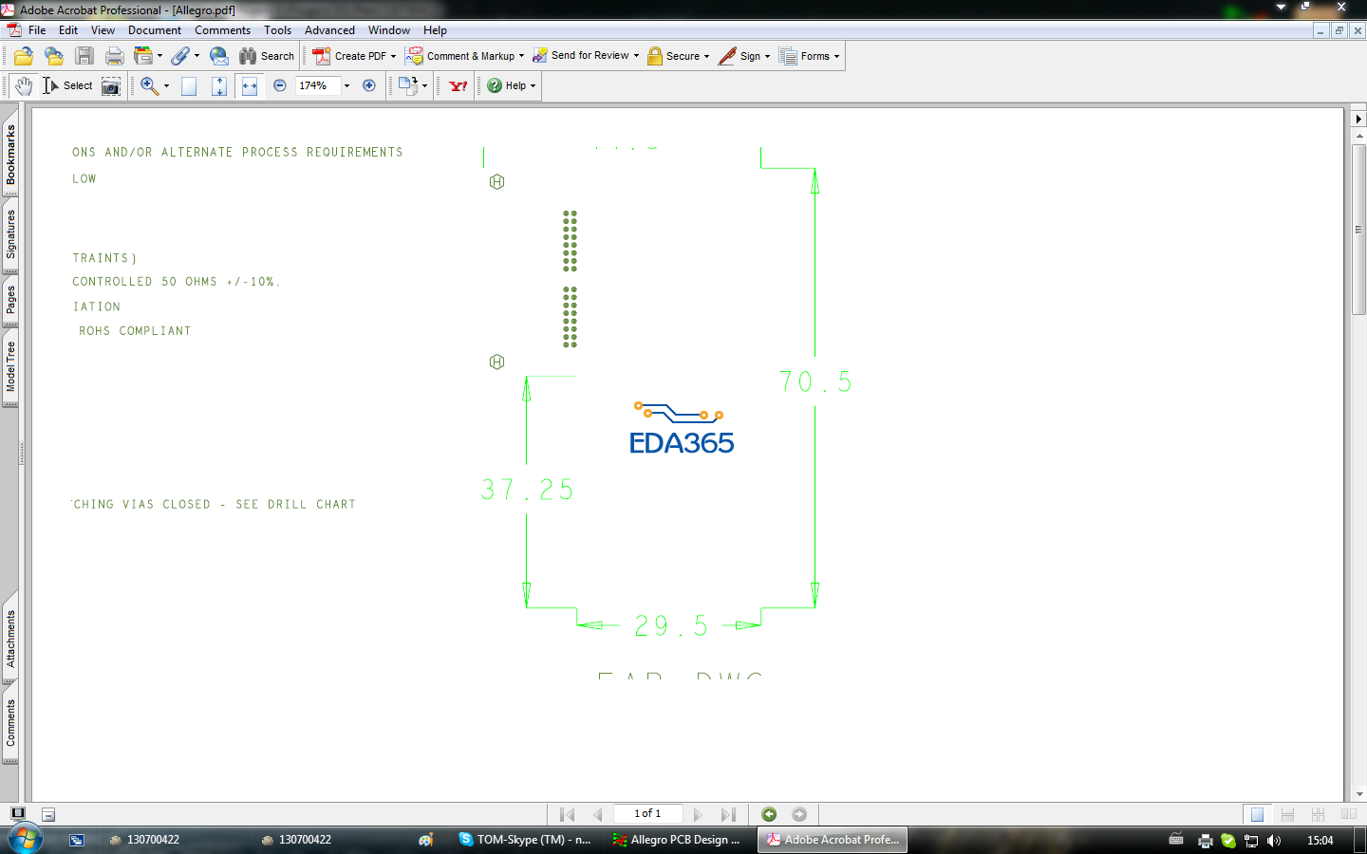Go to the next page

(698, 814)
